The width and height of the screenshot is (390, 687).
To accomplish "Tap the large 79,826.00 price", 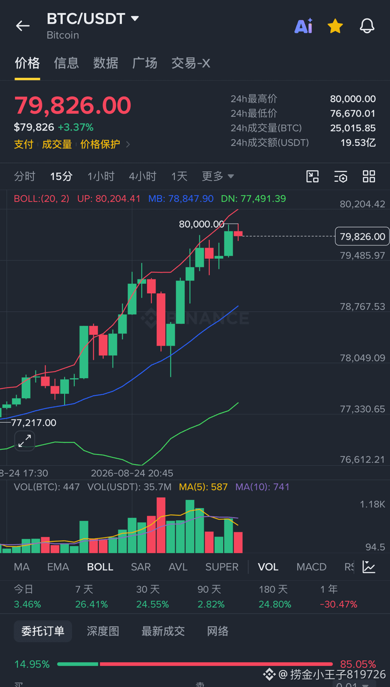I will [x=73, y=105].
